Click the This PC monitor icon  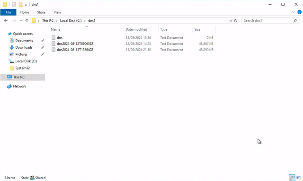click(9, 77)
